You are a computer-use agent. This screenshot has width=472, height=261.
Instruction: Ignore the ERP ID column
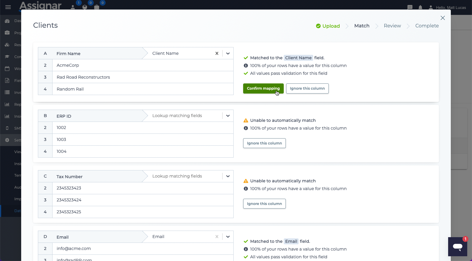coord(264,143)
